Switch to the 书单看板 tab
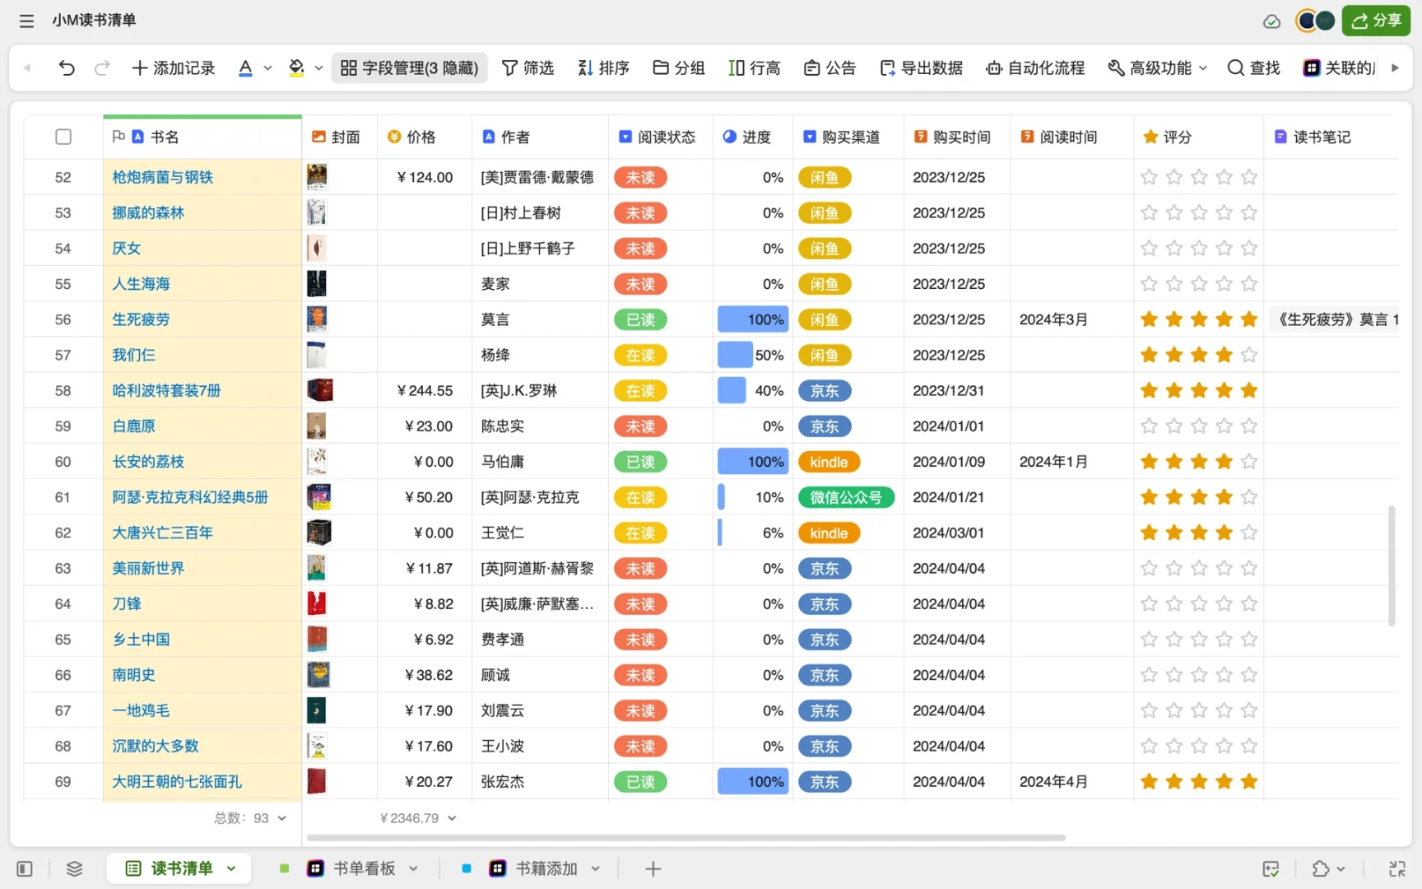The image size is (1422, 889). (363, 868)
